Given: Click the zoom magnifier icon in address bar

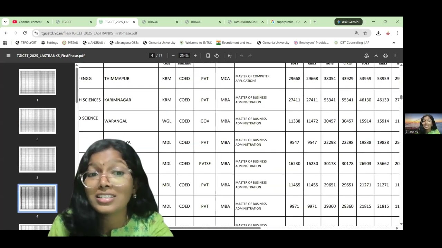Looking at the screenshot, I should (x=357, y=33).
